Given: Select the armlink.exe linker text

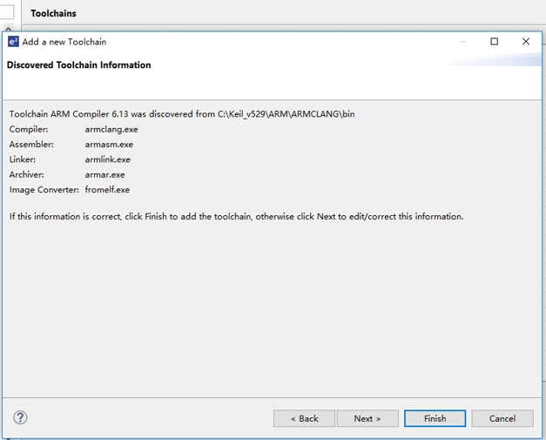Looking at the screenshot, I should coord(108,159).
